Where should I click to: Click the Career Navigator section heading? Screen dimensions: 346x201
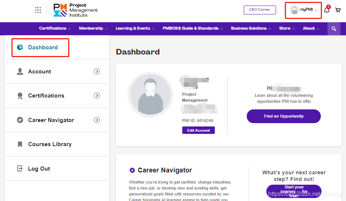coord(165,170)
